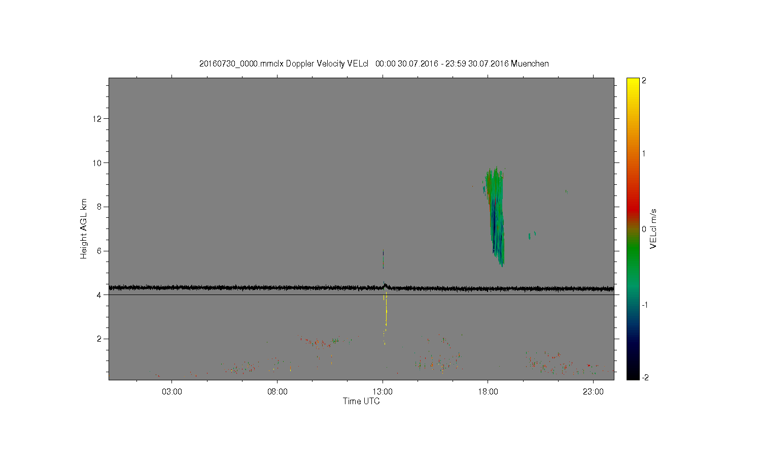The height and width of the screenshot is (457, 761).
Task: Click the 13:00 time tick label
Action: tap(383, 392)
